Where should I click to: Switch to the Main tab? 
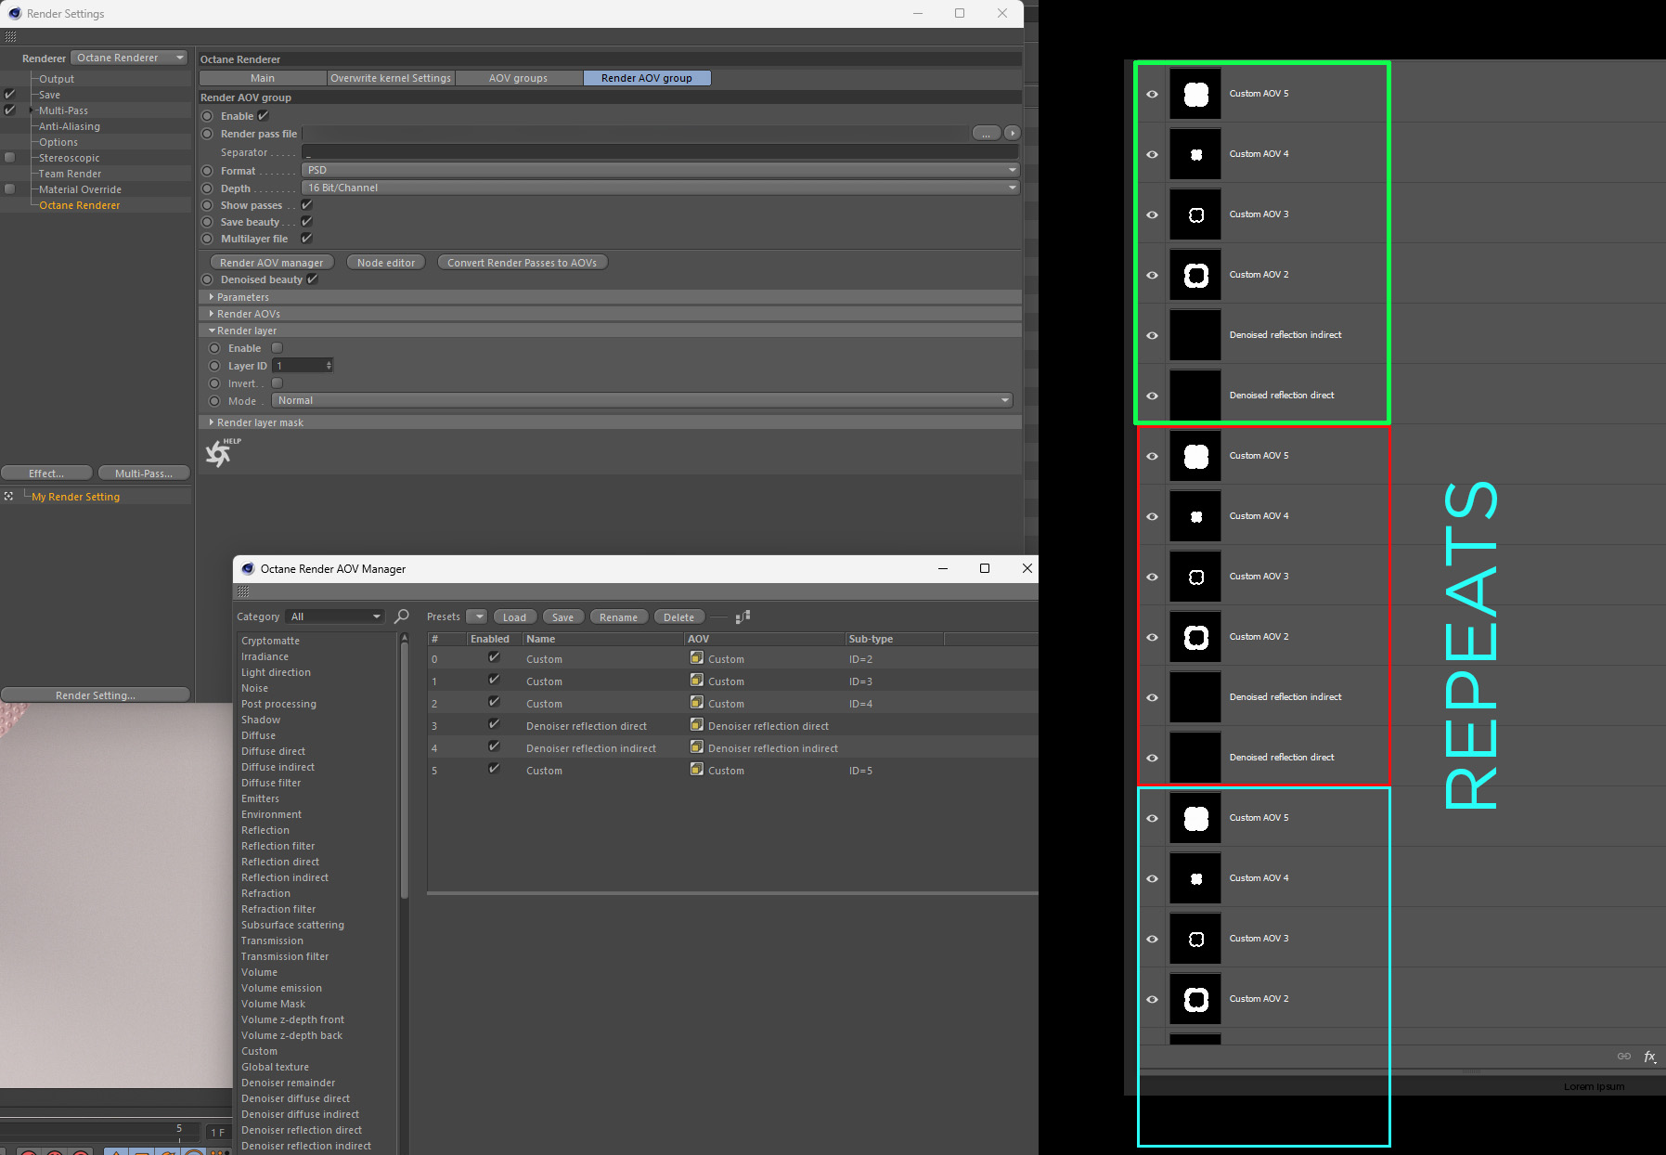[x=263, y=78]
